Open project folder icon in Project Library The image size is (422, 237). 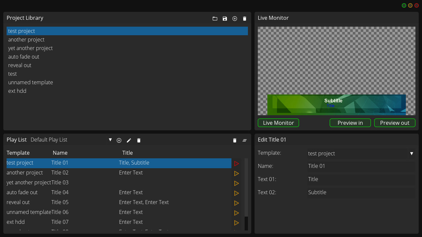pos(215,19)
